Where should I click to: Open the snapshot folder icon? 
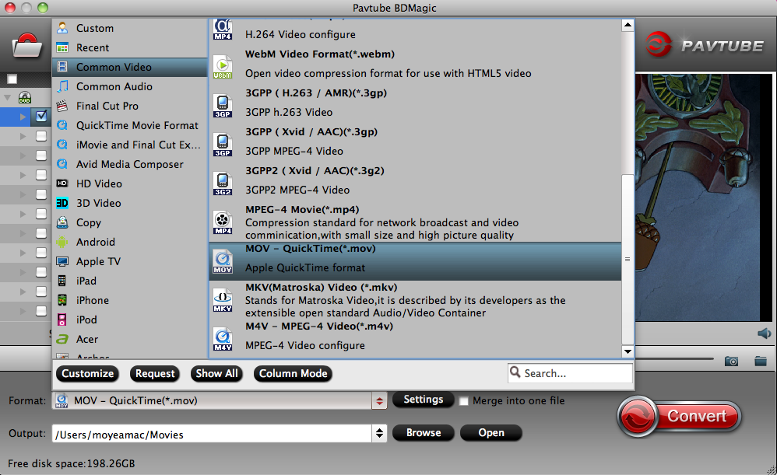coord(761,361)
